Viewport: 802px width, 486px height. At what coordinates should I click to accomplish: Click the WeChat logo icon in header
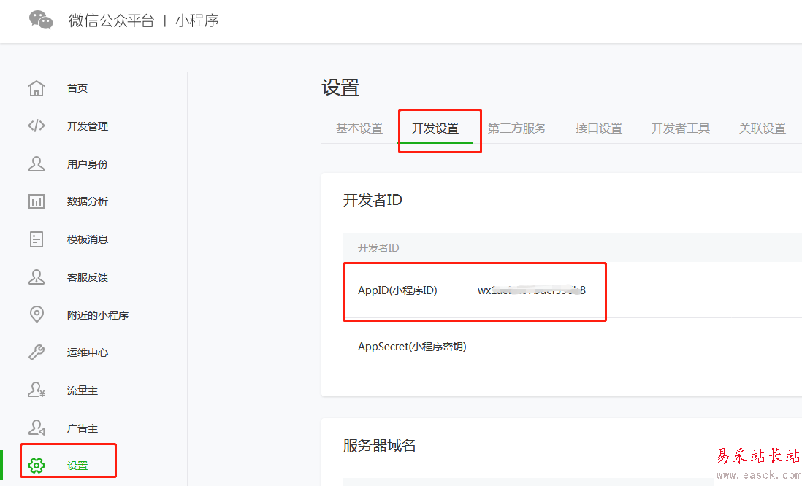click(x=41, y=20)
